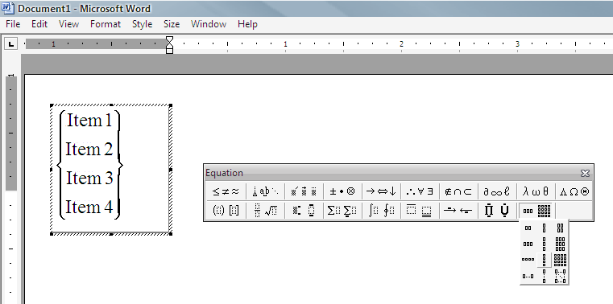Click the left curly brace in the equation
Screen dimensions: 613x304
60,165
